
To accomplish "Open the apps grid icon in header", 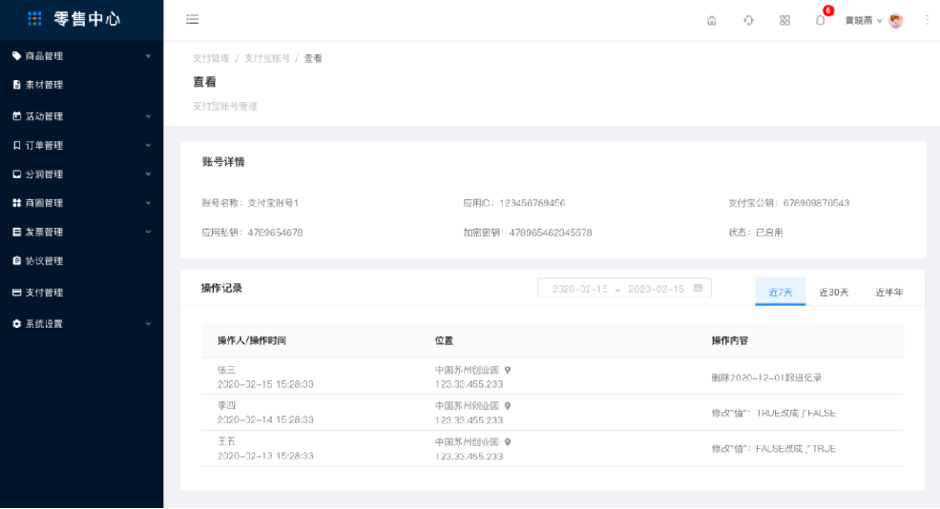I will [x=784, y=20].
